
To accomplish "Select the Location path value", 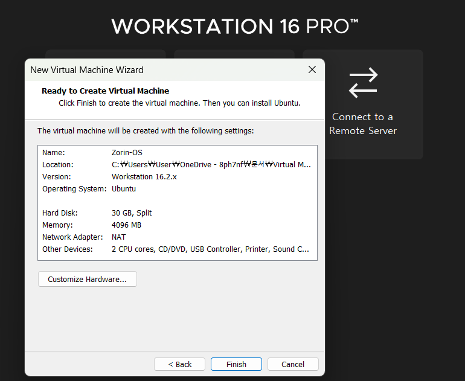I will click(211, 165).
